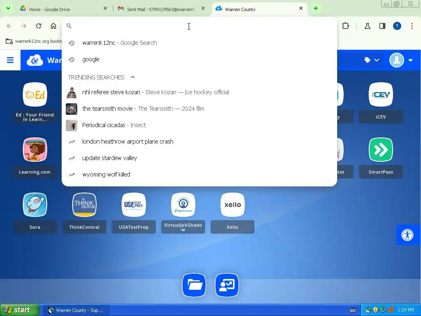Open the iCEV app icon
Screen dimensions: 421x316
point(381,94)
